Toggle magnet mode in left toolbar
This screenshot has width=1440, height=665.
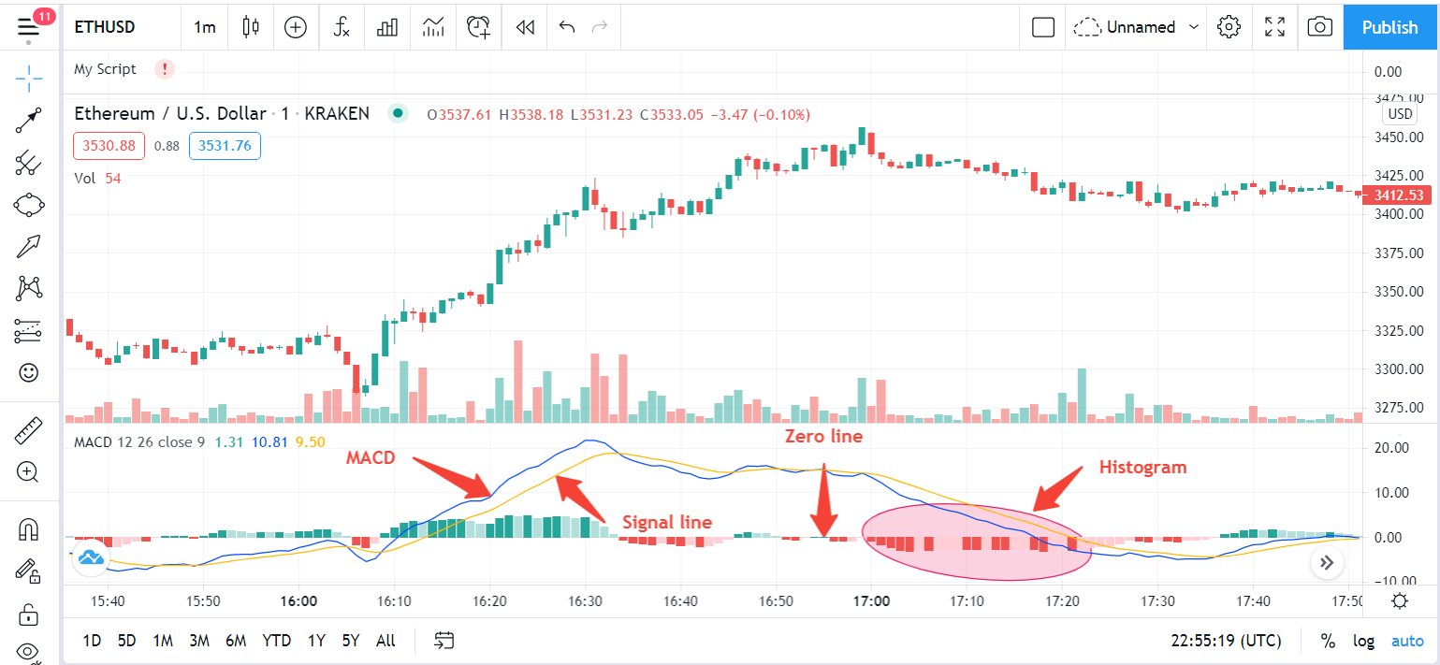(29, 529)
